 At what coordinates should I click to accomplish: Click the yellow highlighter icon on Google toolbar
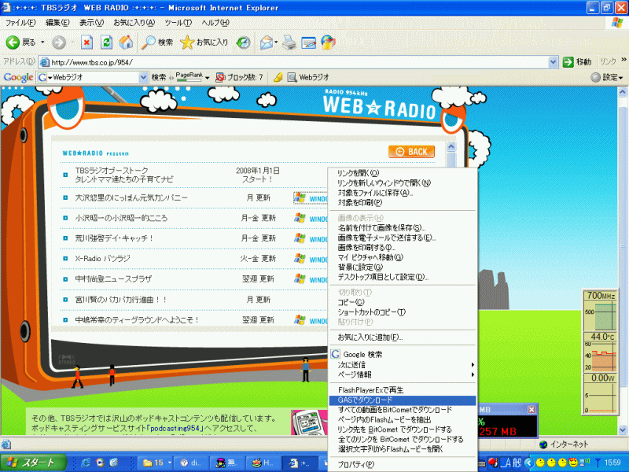coord(278,77)
